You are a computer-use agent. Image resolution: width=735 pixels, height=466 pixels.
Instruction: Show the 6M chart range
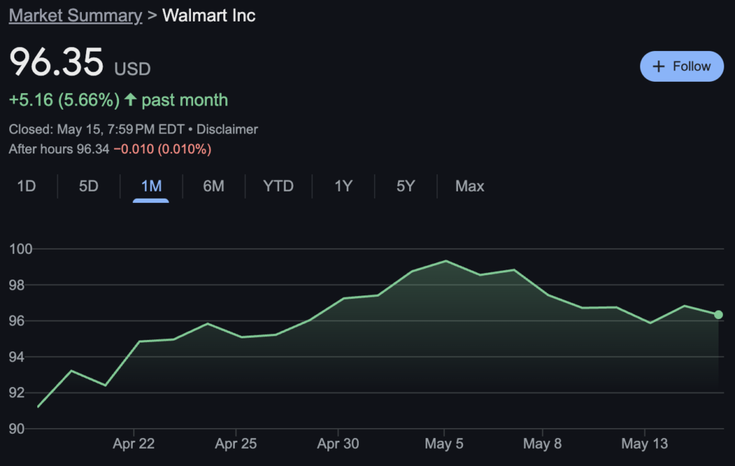point(213,186)
